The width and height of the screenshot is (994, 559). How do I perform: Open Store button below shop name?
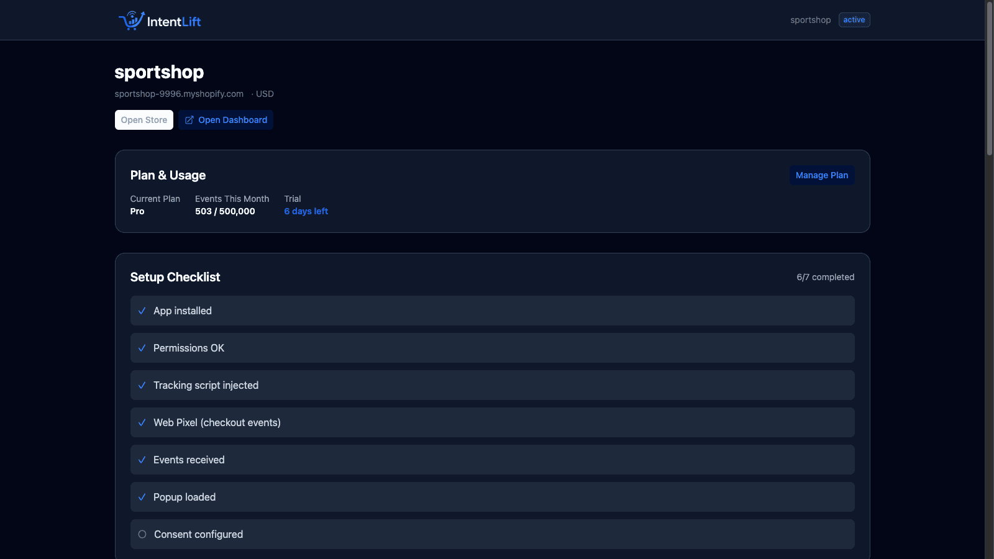pos(144,120)
